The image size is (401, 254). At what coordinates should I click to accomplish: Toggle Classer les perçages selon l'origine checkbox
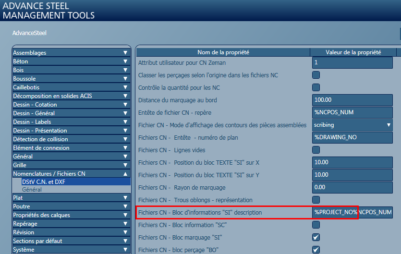tap(316, 75)
